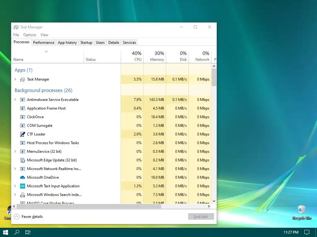Click the horizontal scrollbar thumb
The height and width of the screenshot is (237, 317).
point(89,206)
